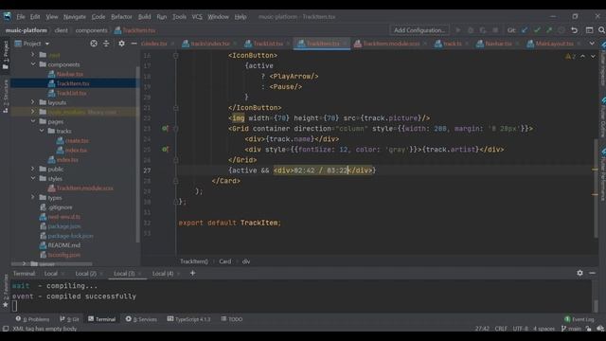The image size is (606, 341).
Task: Open the Services tool window
Action: [x=141, y=319]
